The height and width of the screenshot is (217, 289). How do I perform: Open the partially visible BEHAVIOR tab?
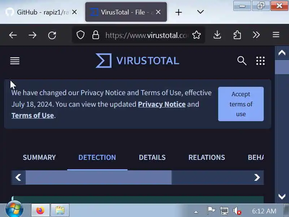click(x=256, y=157)
